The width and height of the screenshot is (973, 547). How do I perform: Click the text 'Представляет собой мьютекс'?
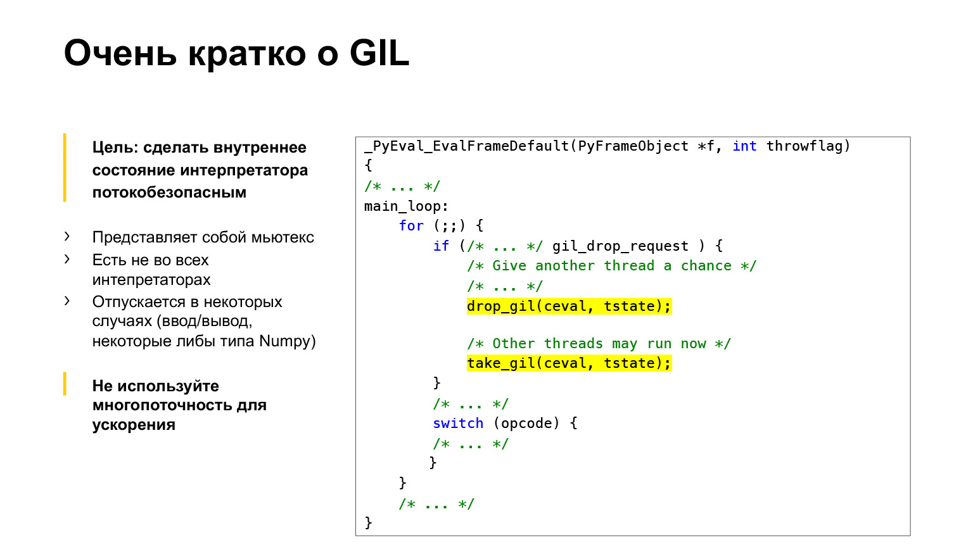pos(201,237)
